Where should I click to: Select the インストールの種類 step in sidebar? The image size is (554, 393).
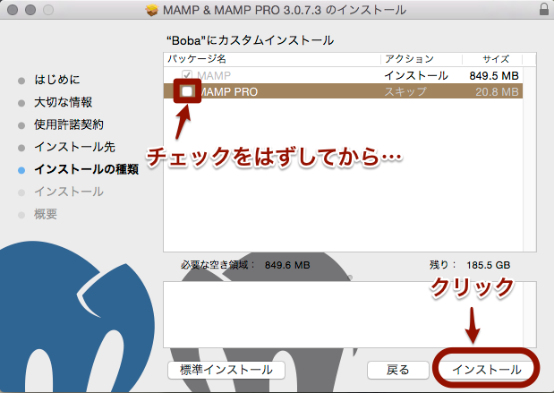(86, 169)
